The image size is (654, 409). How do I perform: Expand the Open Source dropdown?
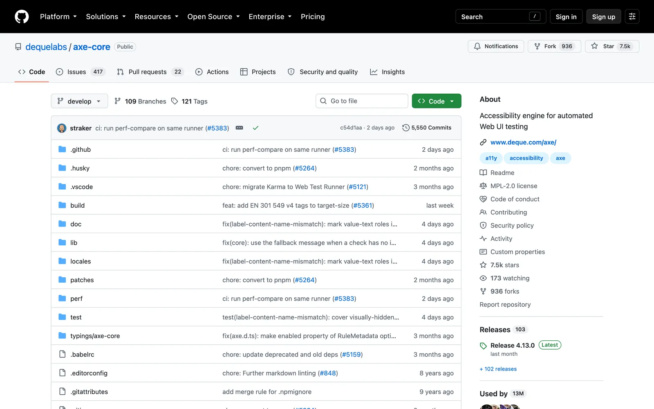point(213,17)
